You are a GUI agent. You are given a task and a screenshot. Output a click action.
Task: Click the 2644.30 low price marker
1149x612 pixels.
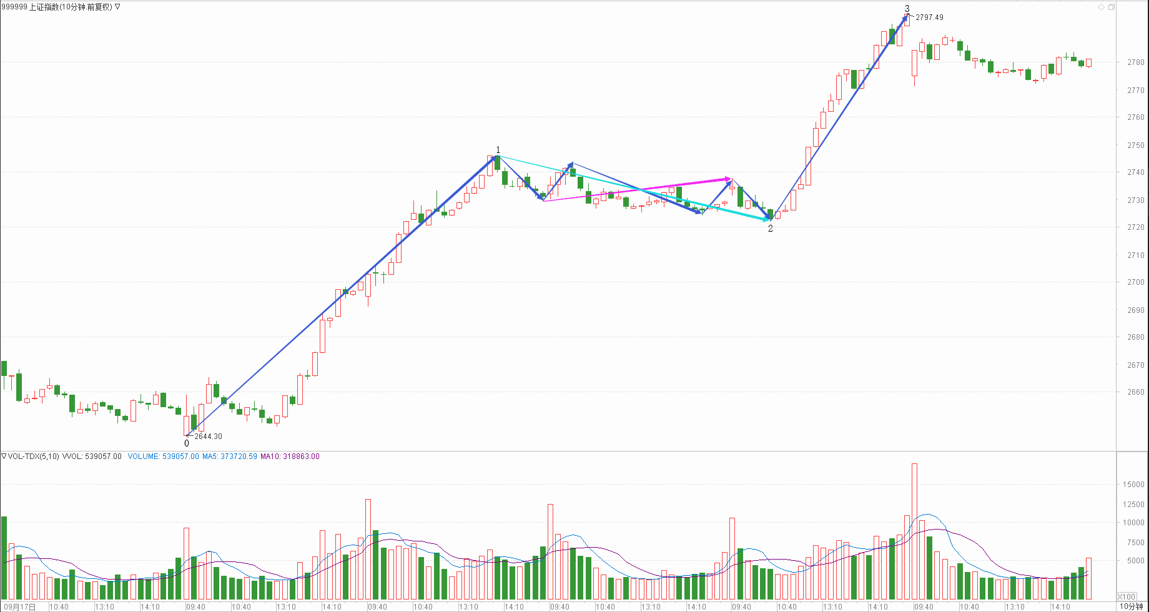[208, 437]
